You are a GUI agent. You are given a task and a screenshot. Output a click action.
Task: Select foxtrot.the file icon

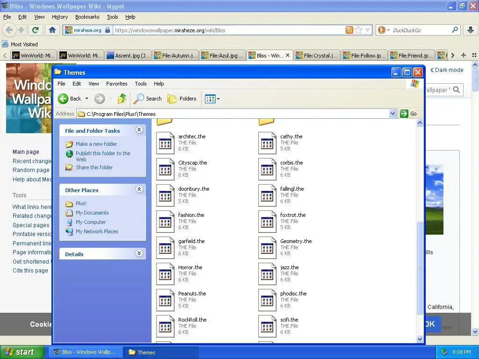tap(267, 222)
